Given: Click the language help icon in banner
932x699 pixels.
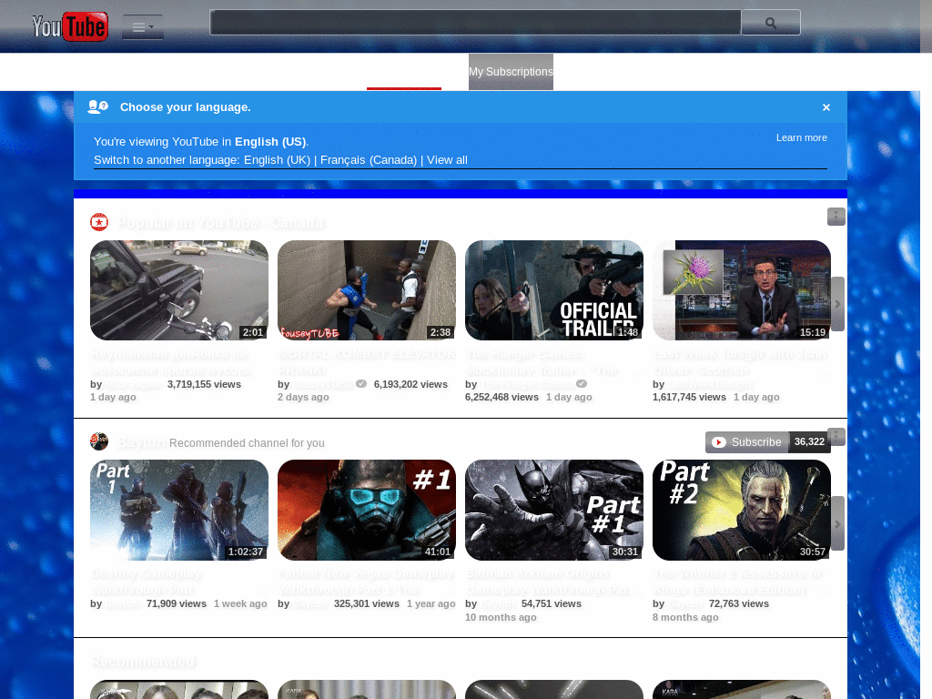Looking at the screenshot, I should click(98, 107).
